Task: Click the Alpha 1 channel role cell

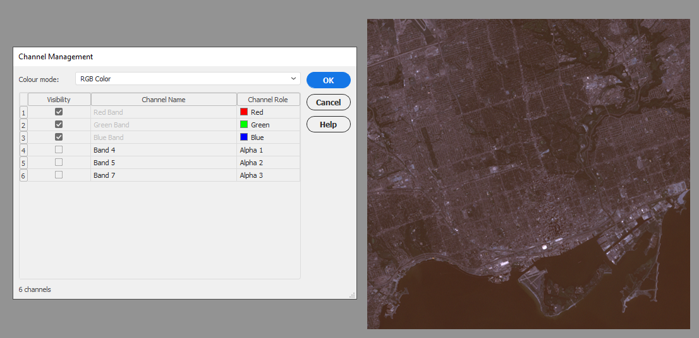Action: click(x=269, y=150)
